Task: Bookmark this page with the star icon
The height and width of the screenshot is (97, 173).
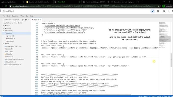Action: (x=159, y=6)
